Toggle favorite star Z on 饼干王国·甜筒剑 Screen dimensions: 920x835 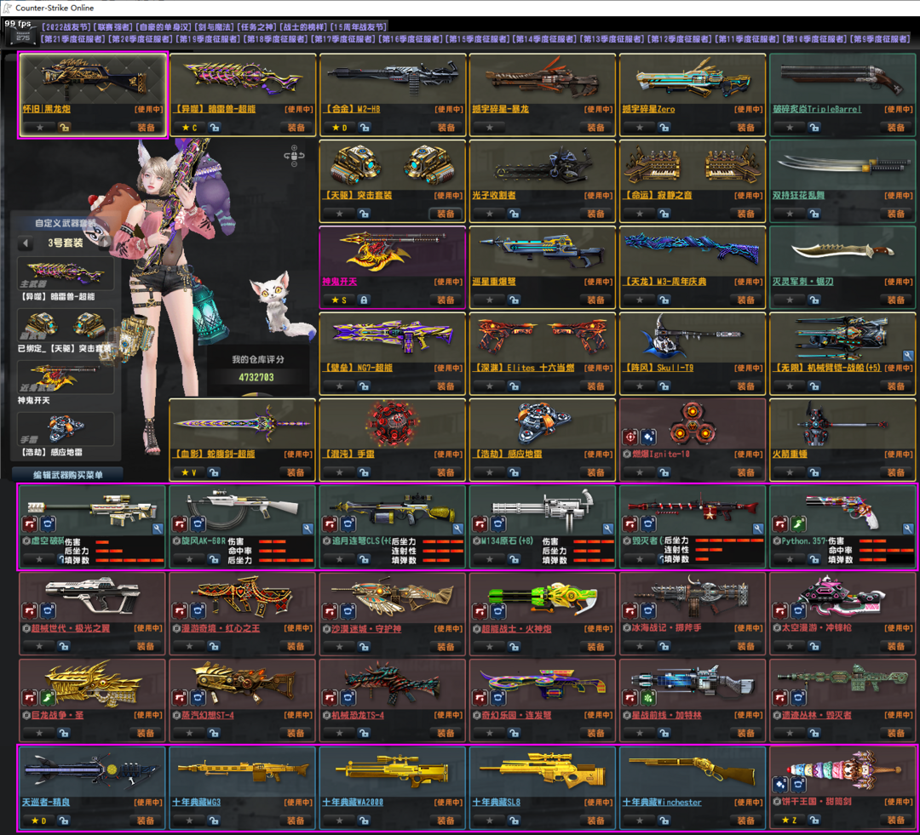(x=790, y=821)
